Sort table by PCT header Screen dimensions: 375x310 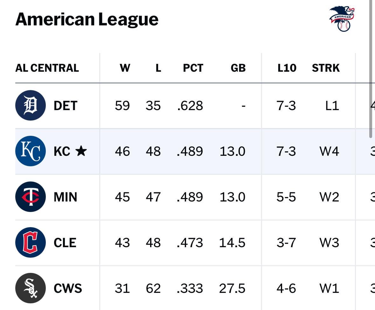[x=193, y=68]
